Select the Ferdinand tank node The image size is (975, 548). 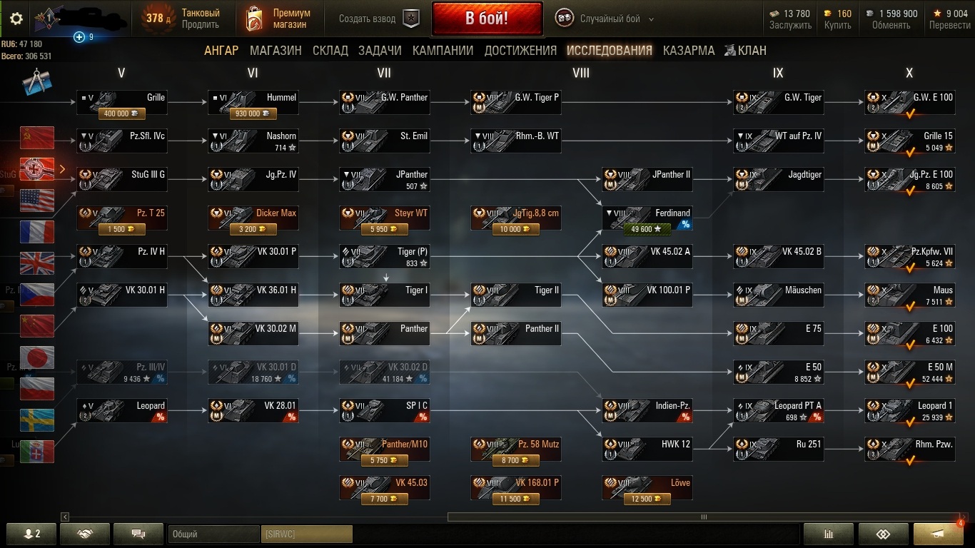click(x=647, y=219)
